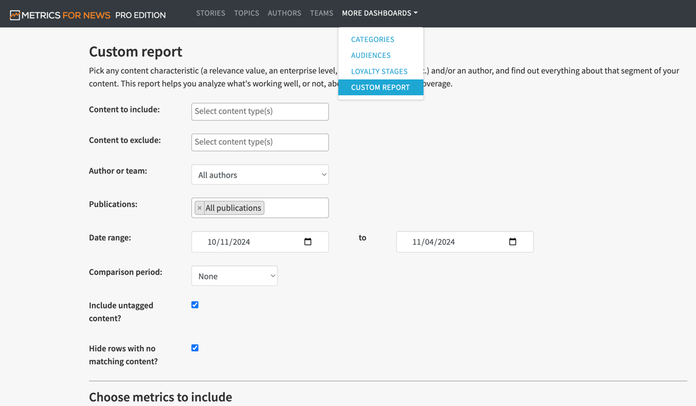Open the Comparison period dropdown
Viewport: 696px width, 406px height.
[234, 276]
